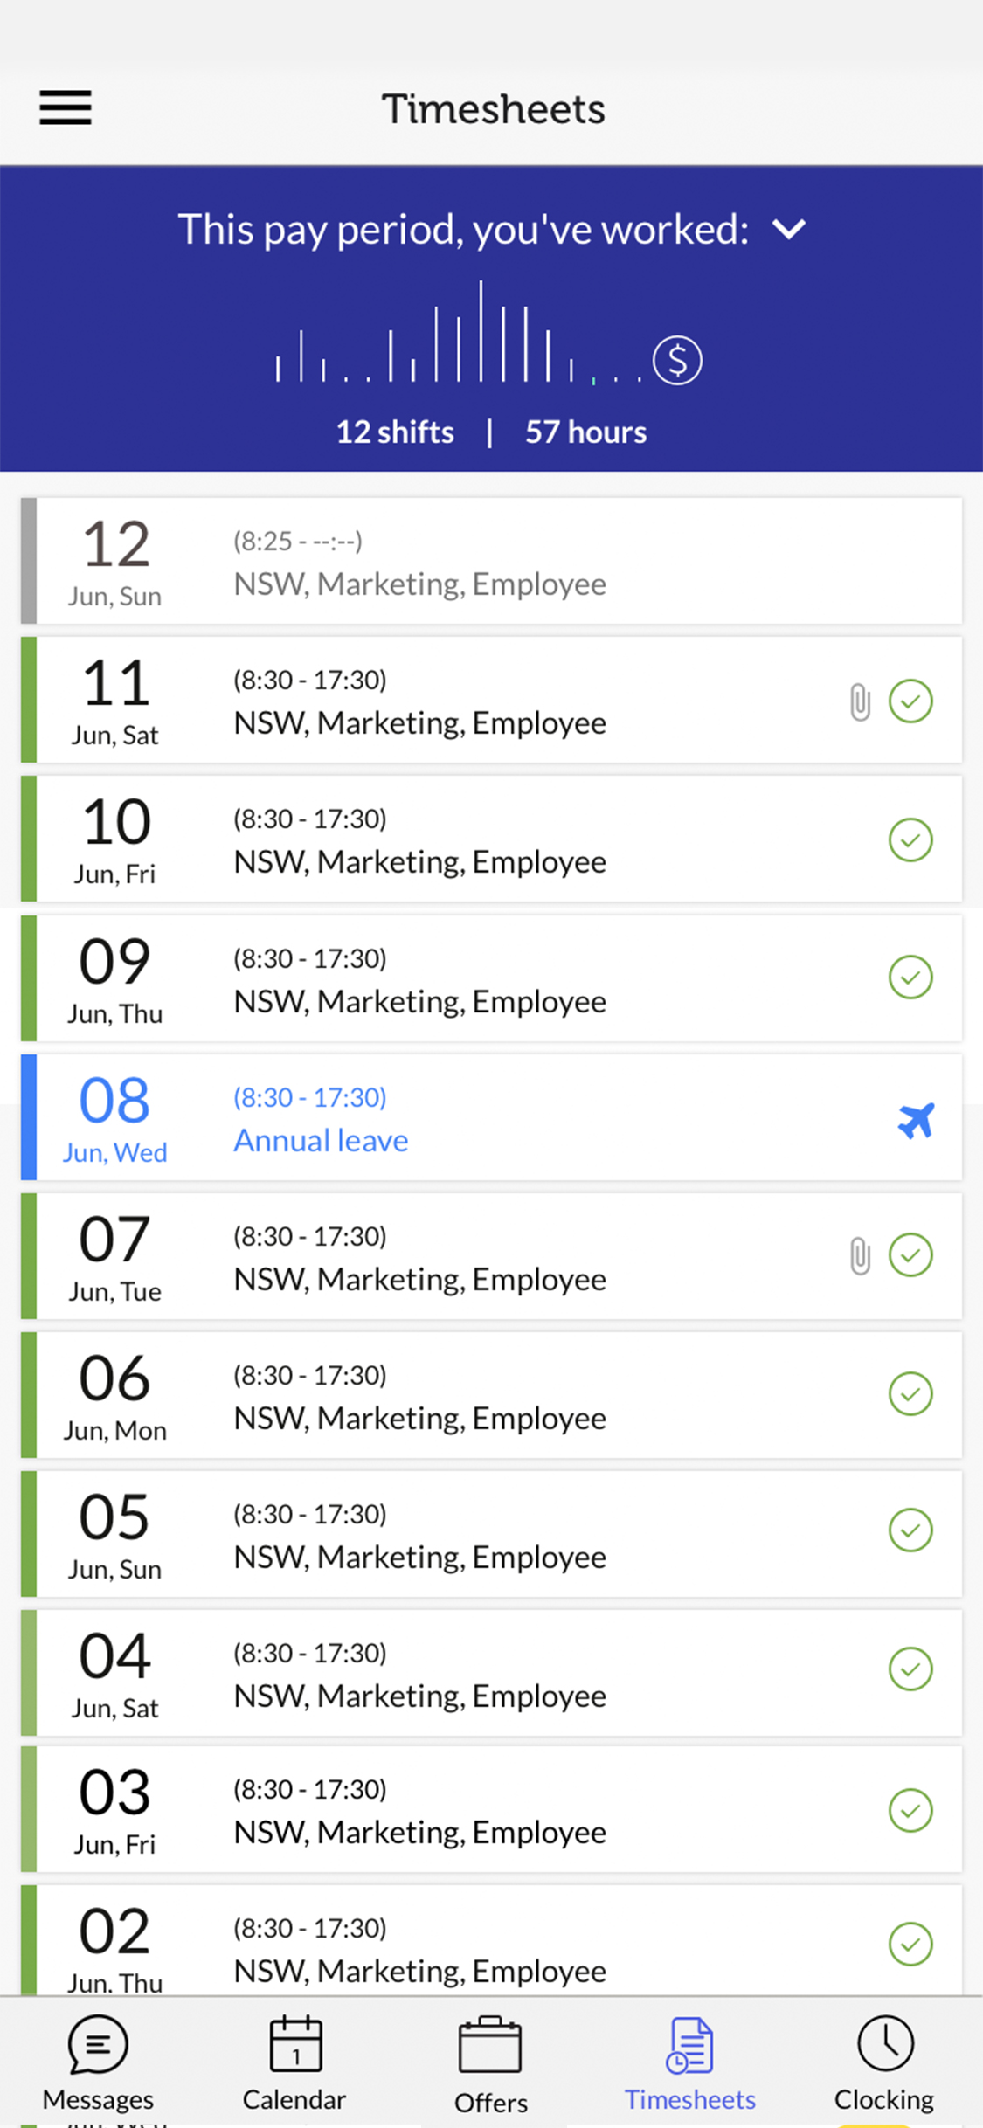Tap the tallest bar in hours chart
Image resolution: width=983 pixels, height=2128 pixels.
[x=481, y=332]
